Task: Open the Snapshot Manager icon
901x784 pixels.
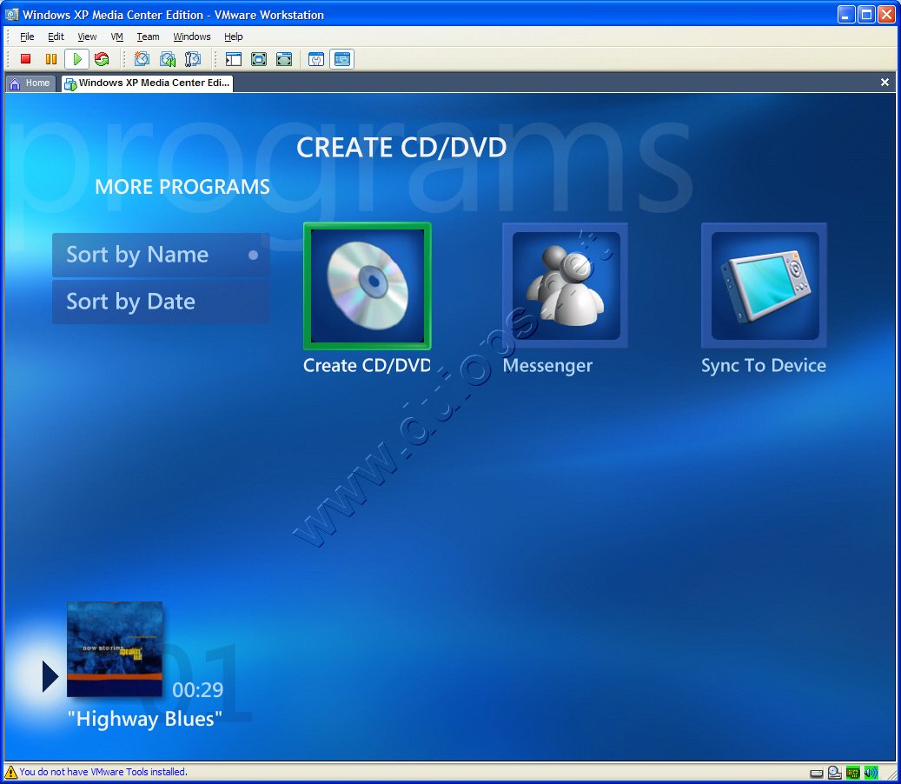Action: point(193,59)
